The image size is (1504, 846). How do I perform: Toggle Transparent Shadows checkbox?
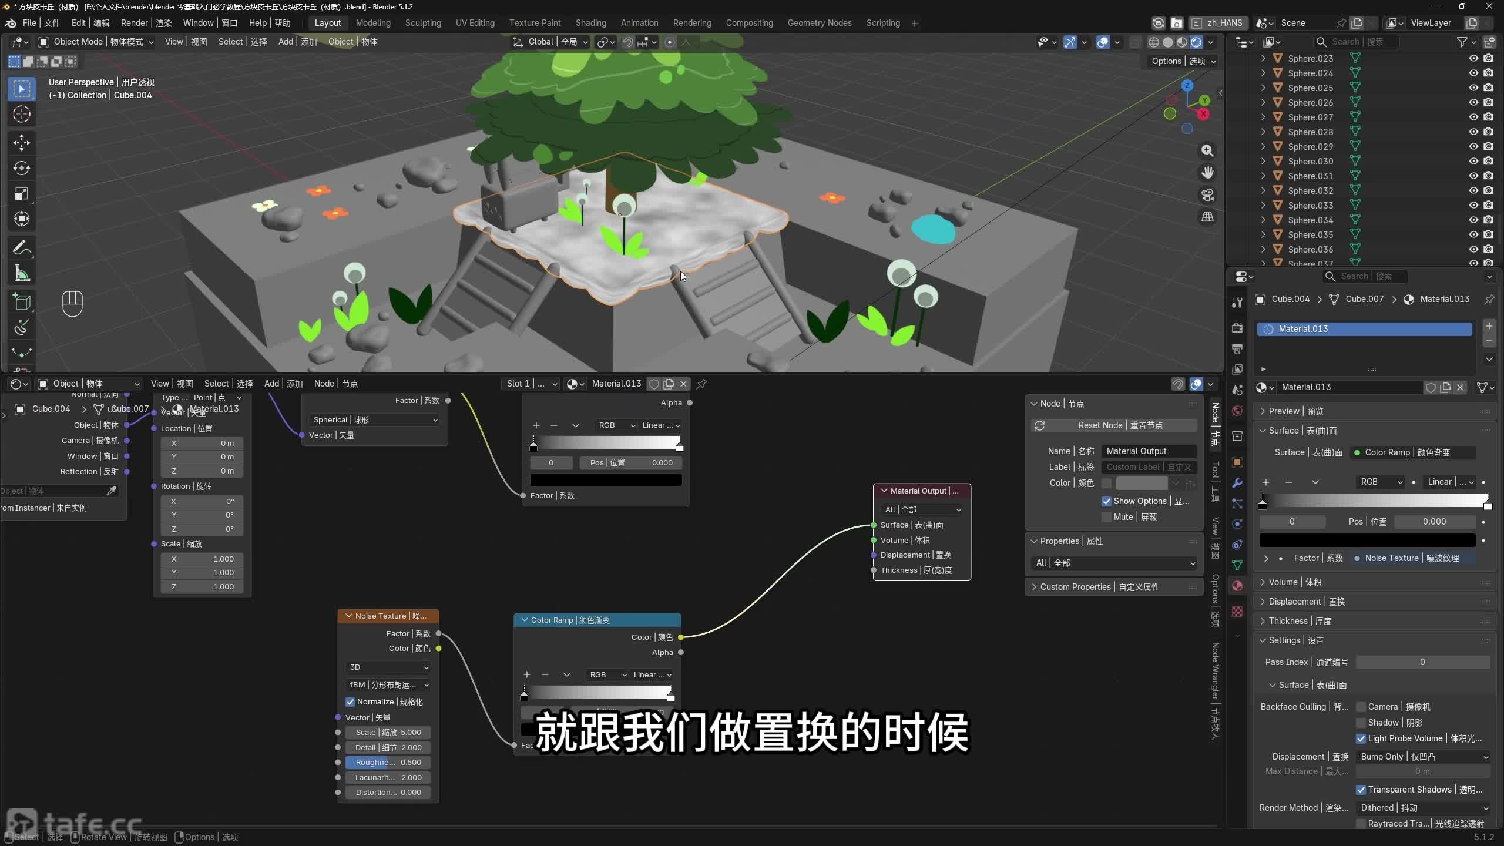coord(1361,790)
